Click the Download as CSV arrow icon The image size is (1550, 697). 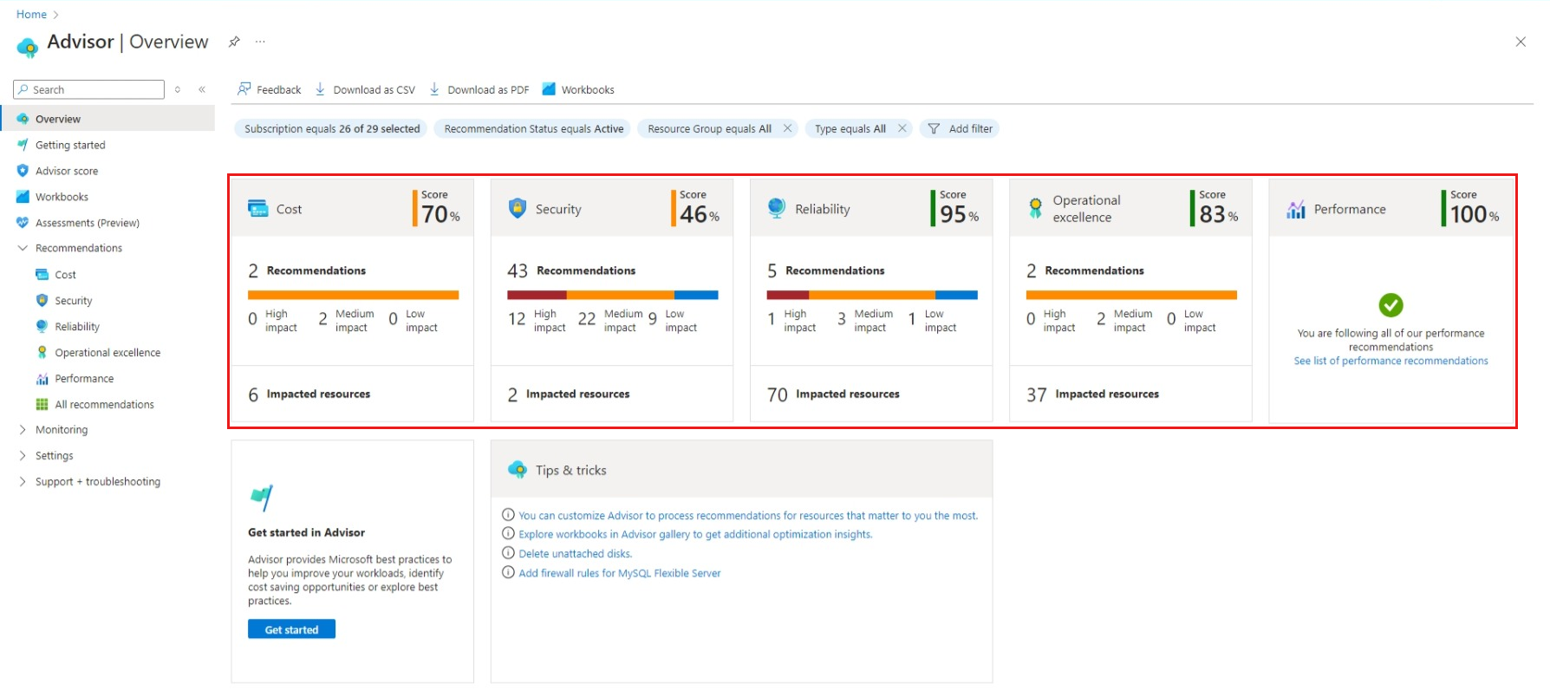point(320,89)
